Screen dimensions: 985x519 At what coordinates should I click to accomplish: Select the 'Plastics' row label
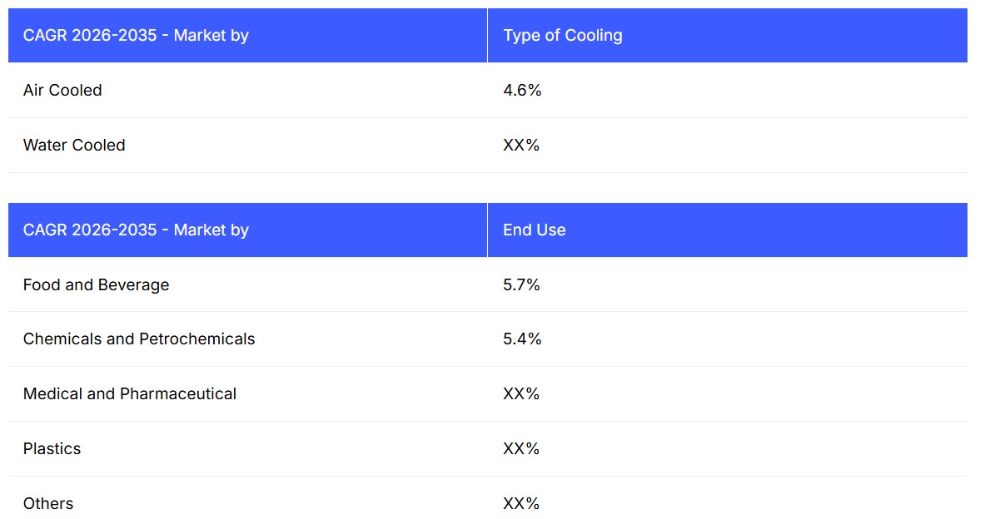click(x=52, y=449)
